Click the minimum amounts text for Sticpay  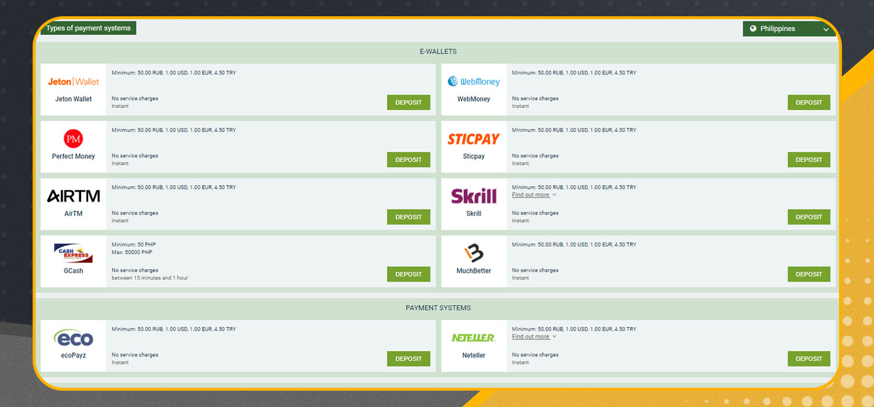574,130
